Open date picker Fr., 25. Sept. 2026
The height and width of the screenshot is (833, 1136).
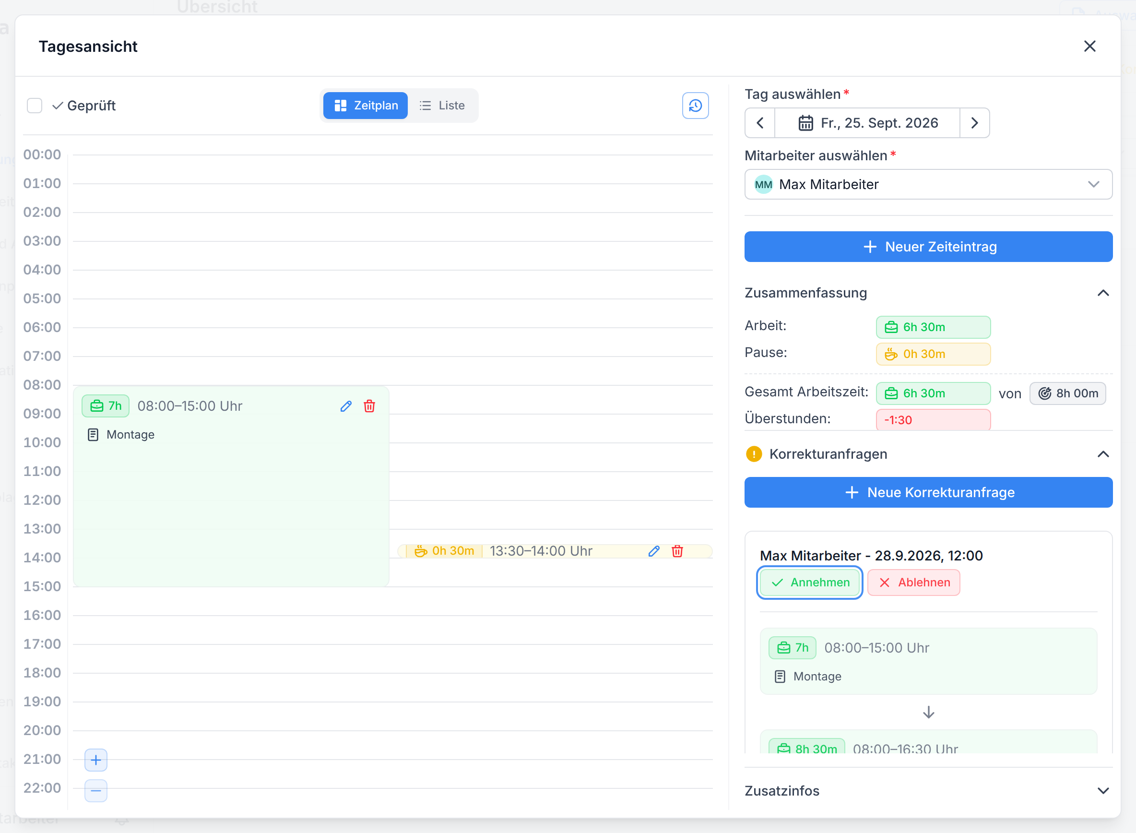coord(867,122)
